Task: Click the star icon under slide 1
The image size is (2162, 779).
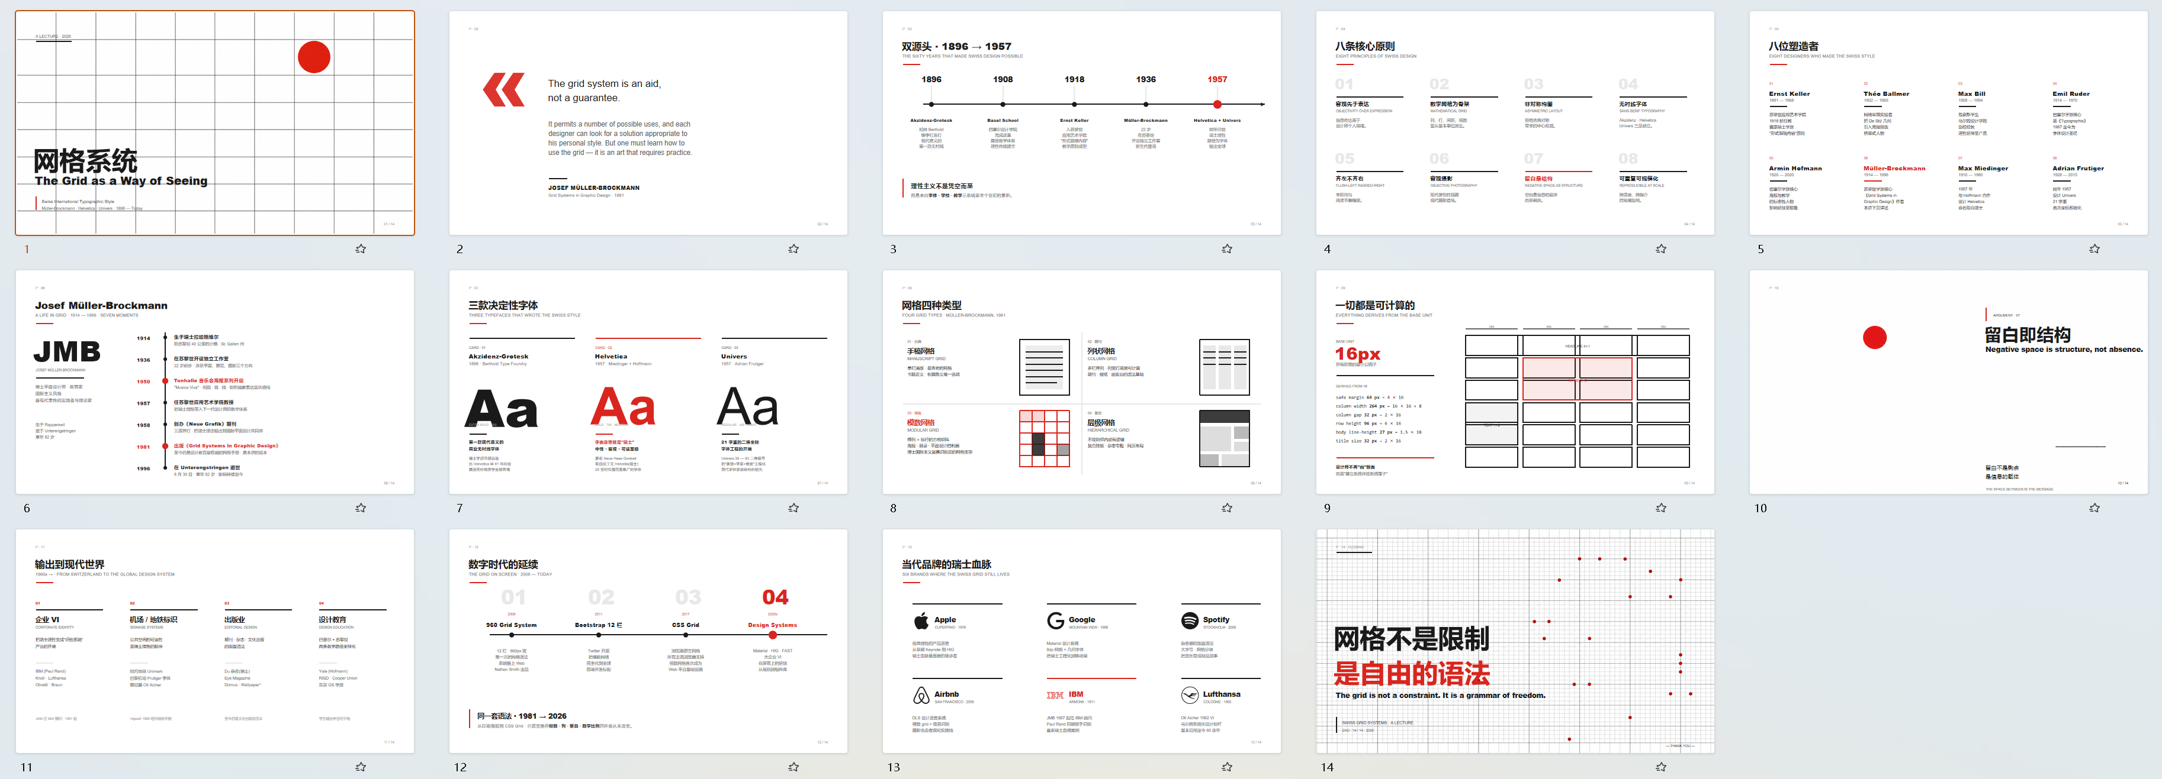Action: [x=360, y=249]
